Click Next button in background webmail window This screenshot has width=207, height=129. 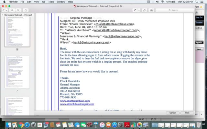(x=199, y=49)
